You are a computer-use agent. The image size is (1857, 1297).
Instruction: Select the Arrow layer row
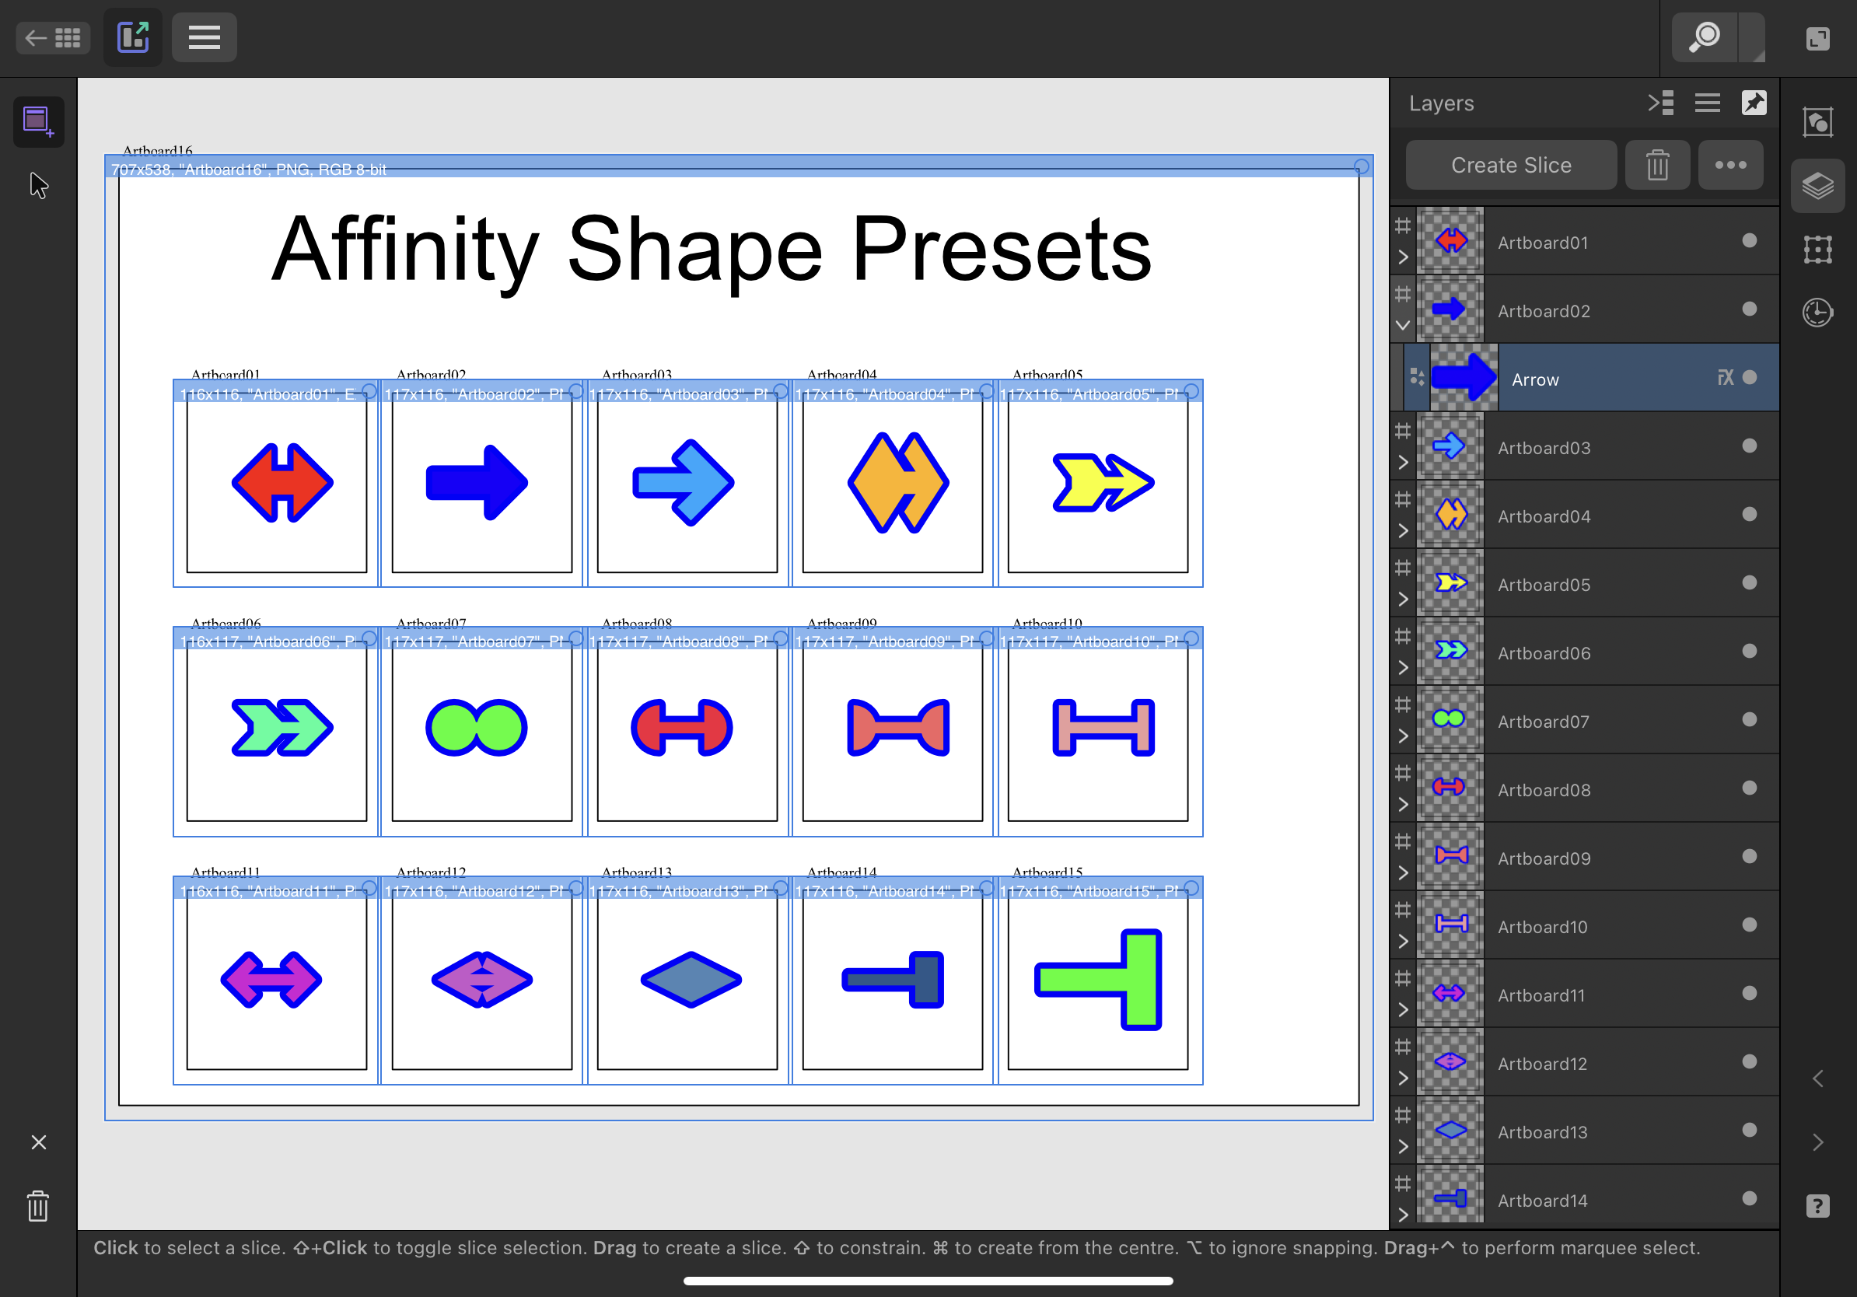coord(1590,378)
